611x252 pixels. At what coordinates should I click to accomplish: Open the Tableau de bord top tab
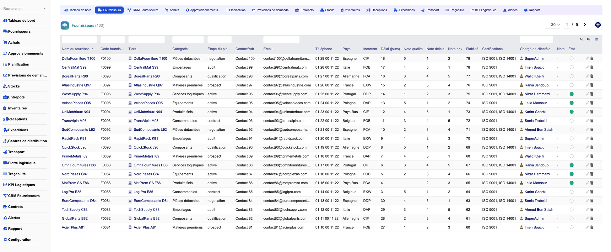78,10
